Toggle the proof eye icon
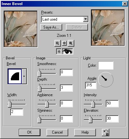The height and width of the screenshot is (139, 129). pos(68,51)
